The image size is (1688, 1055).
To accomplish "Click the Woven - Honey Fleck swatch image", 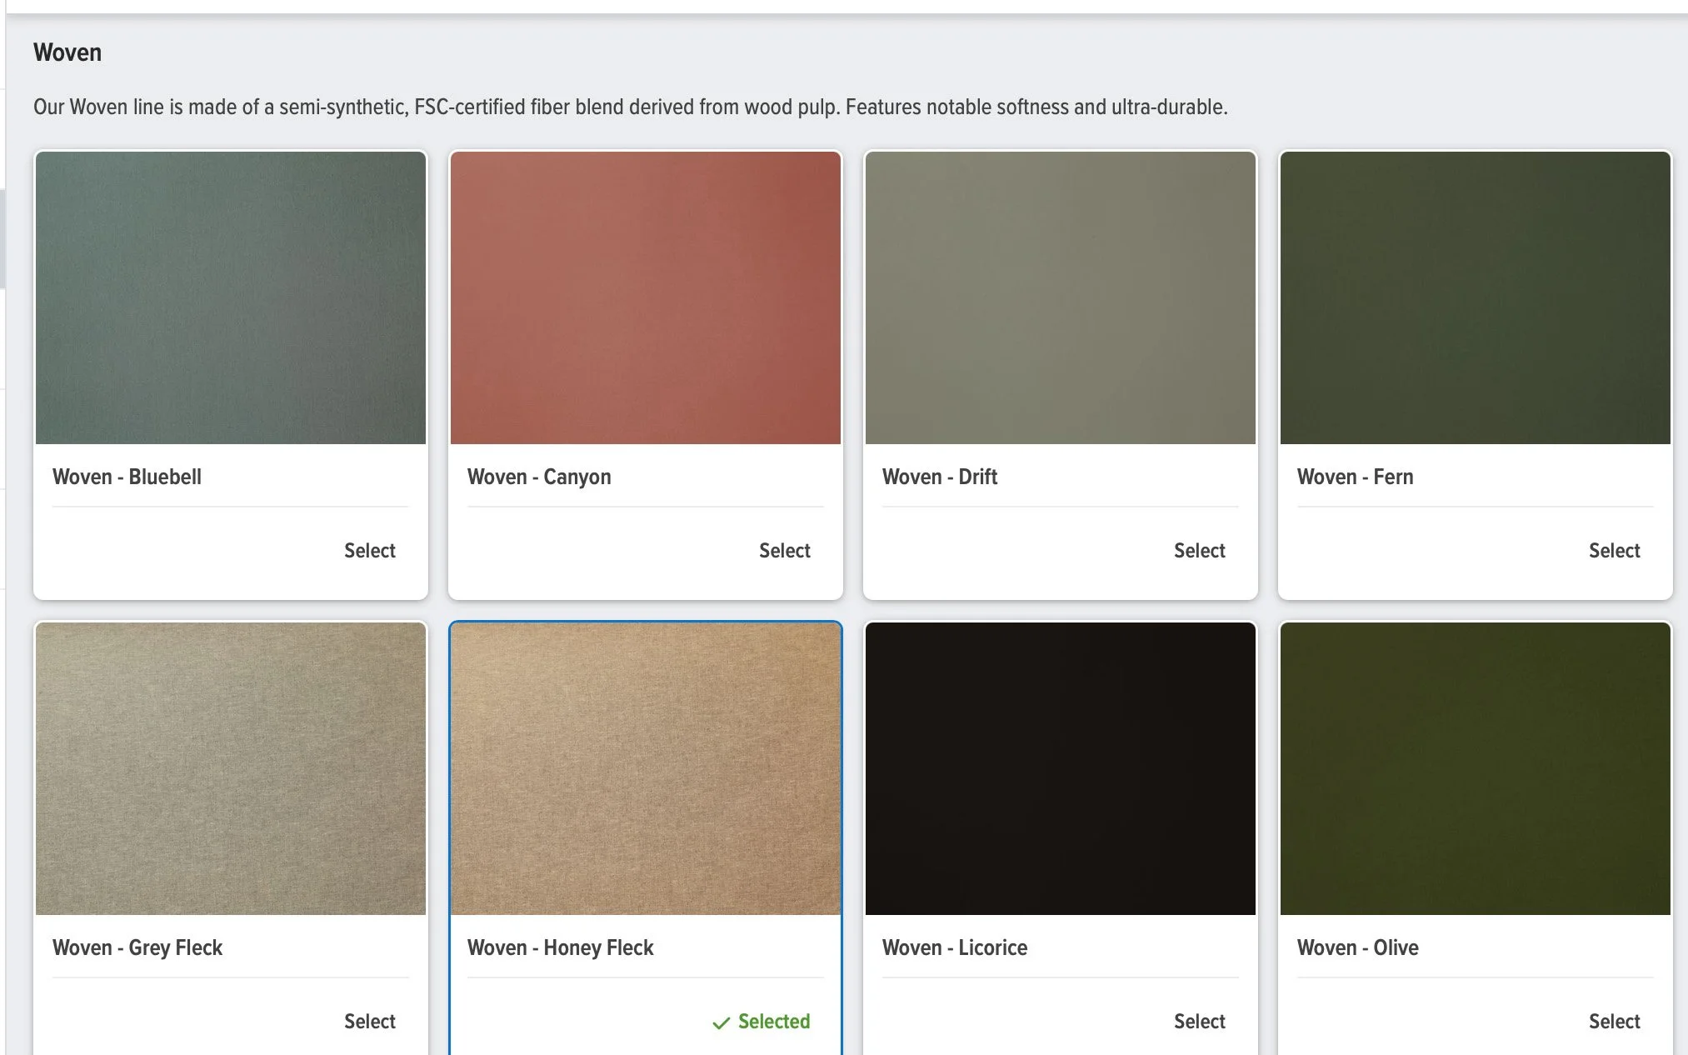I will [x=646, y=768].
